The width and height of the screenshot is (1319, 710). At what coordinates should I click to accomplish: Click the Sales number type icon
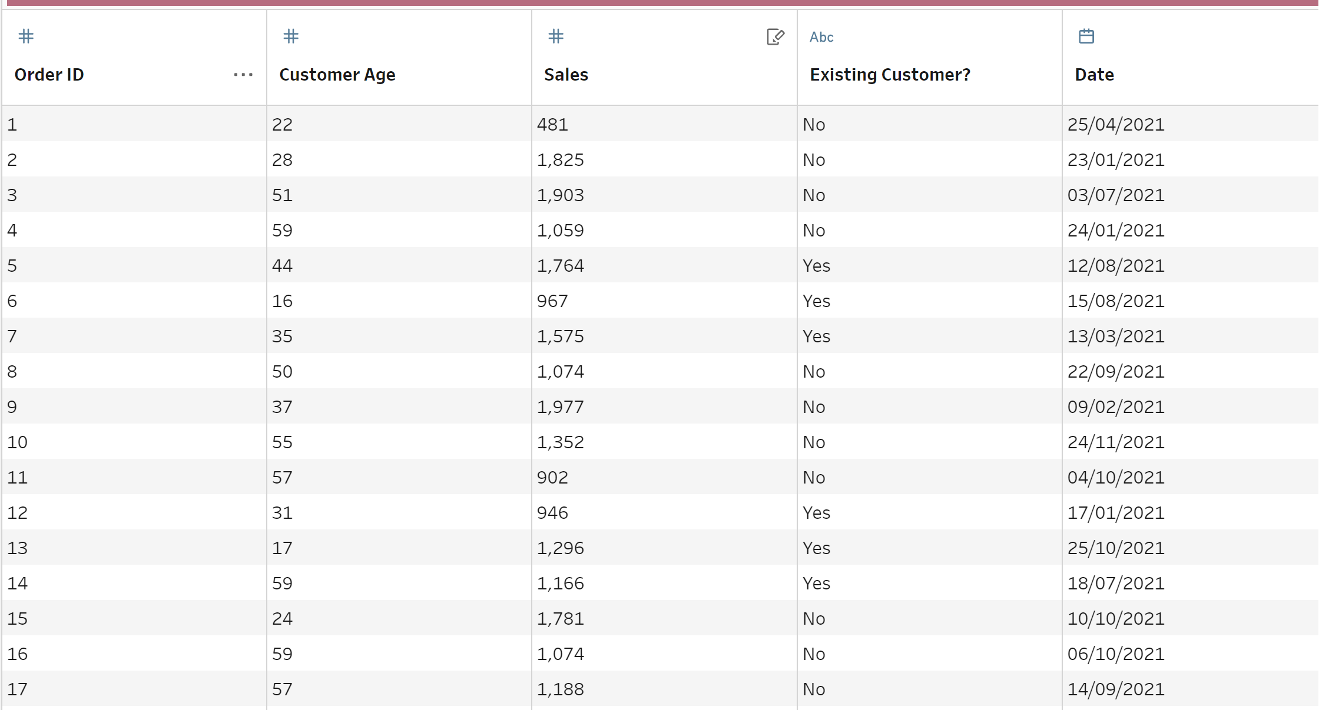tap(556, 36)
